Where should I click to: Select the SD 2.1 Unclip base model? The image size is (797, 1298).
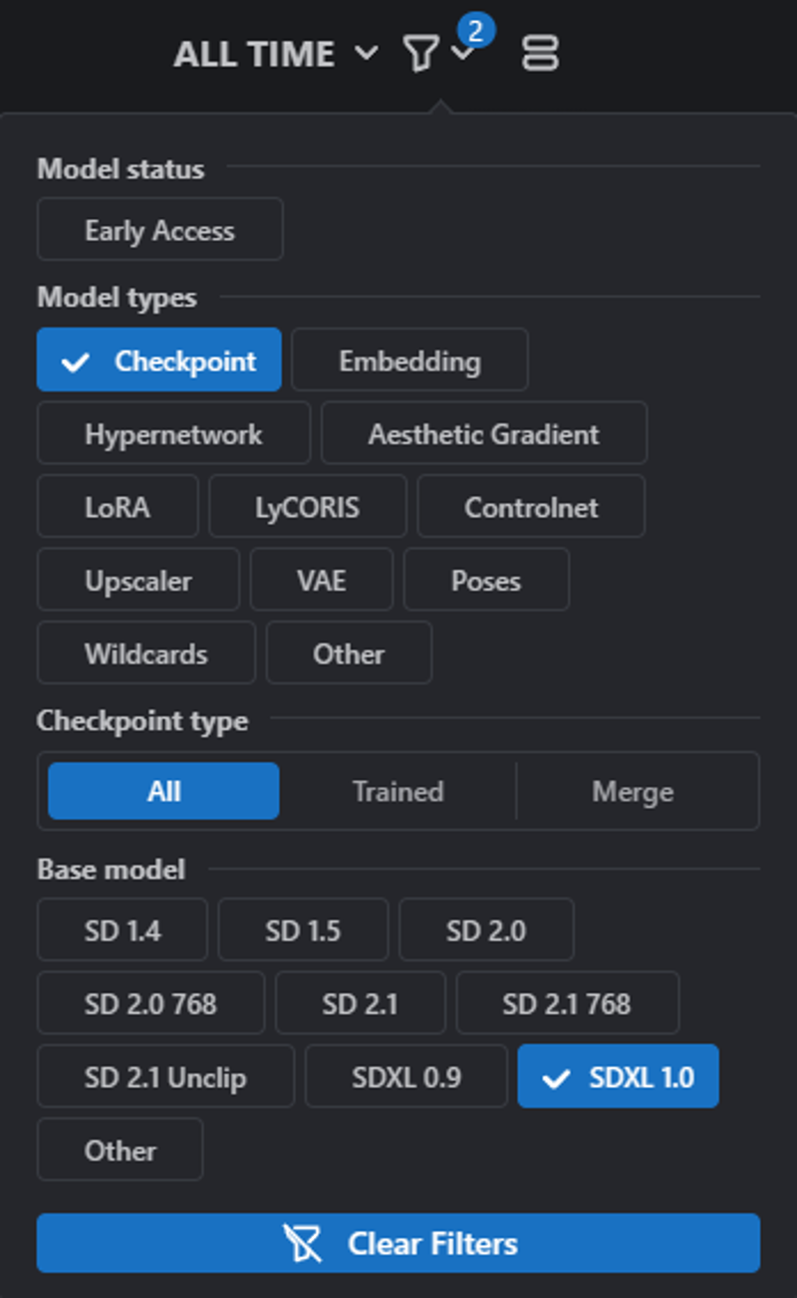pyautogui.click(x=165, y=1076)
